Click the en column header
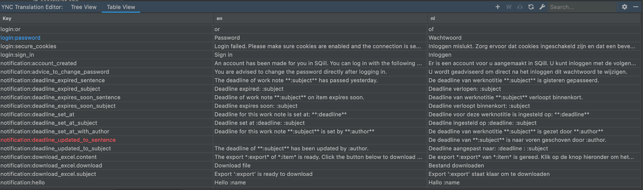This screenshot has height=190, width=643. click(219, 18)
